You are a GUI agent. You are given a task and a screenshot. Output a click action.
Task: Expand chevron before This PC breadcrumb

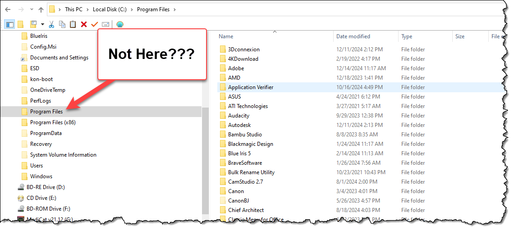point(60,9)
